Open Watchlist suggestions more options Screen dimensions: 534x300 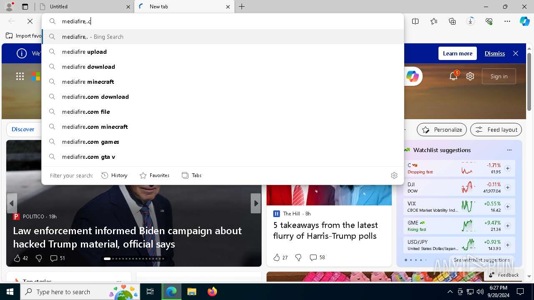509,150
